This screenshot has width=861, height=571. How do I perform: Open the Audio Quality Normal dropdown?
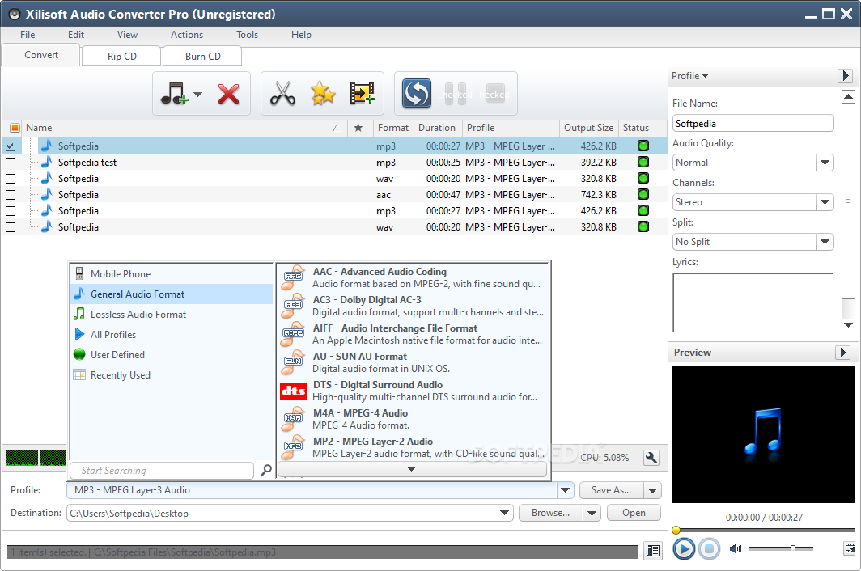tap(825, 163)
